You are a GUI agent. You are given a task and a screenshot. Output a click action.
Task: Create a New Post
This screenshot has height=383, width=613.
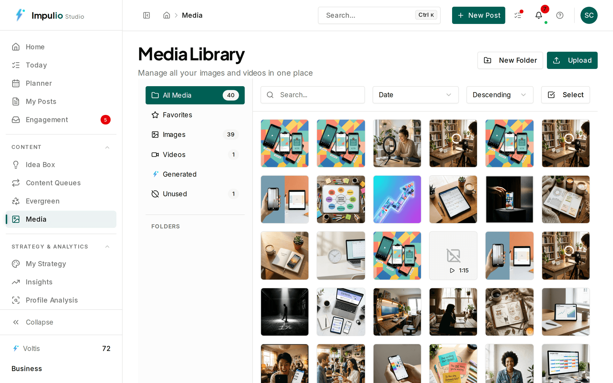[478, 15]
